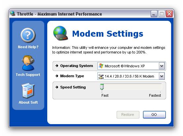Click the arrow icon beside Speed Setting
This screenshot has width=183, height=136.
click(x=57, y=87)
